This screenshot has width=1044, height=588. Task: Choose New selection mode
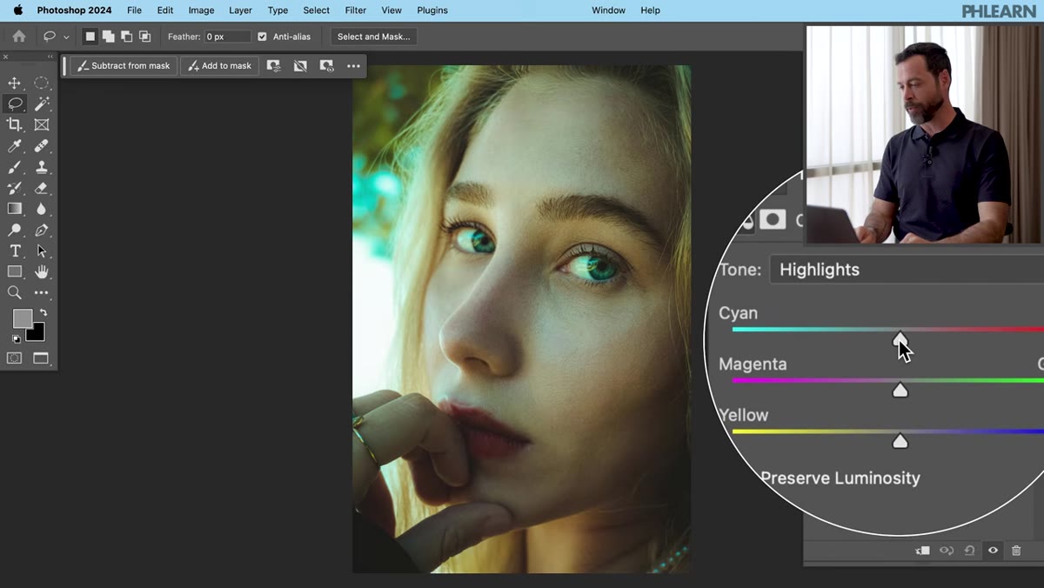point(90,37)
